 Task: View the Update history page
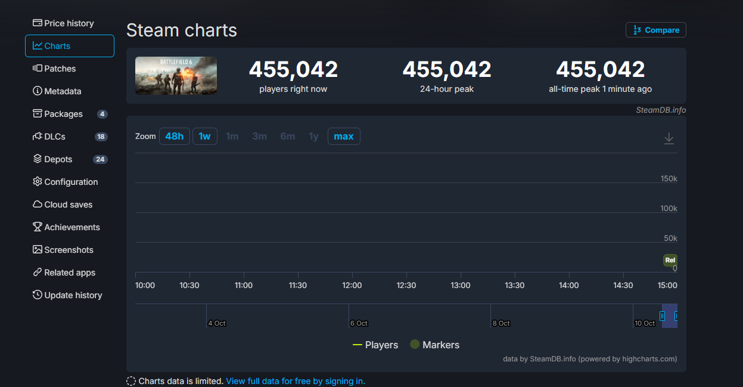click(73, 295)
